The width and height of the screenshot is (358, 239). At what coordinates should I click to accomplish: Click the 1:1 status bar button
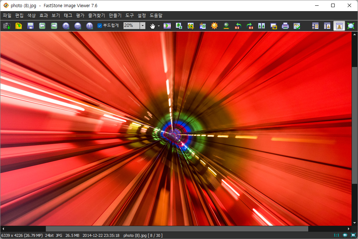click(336, 235)
